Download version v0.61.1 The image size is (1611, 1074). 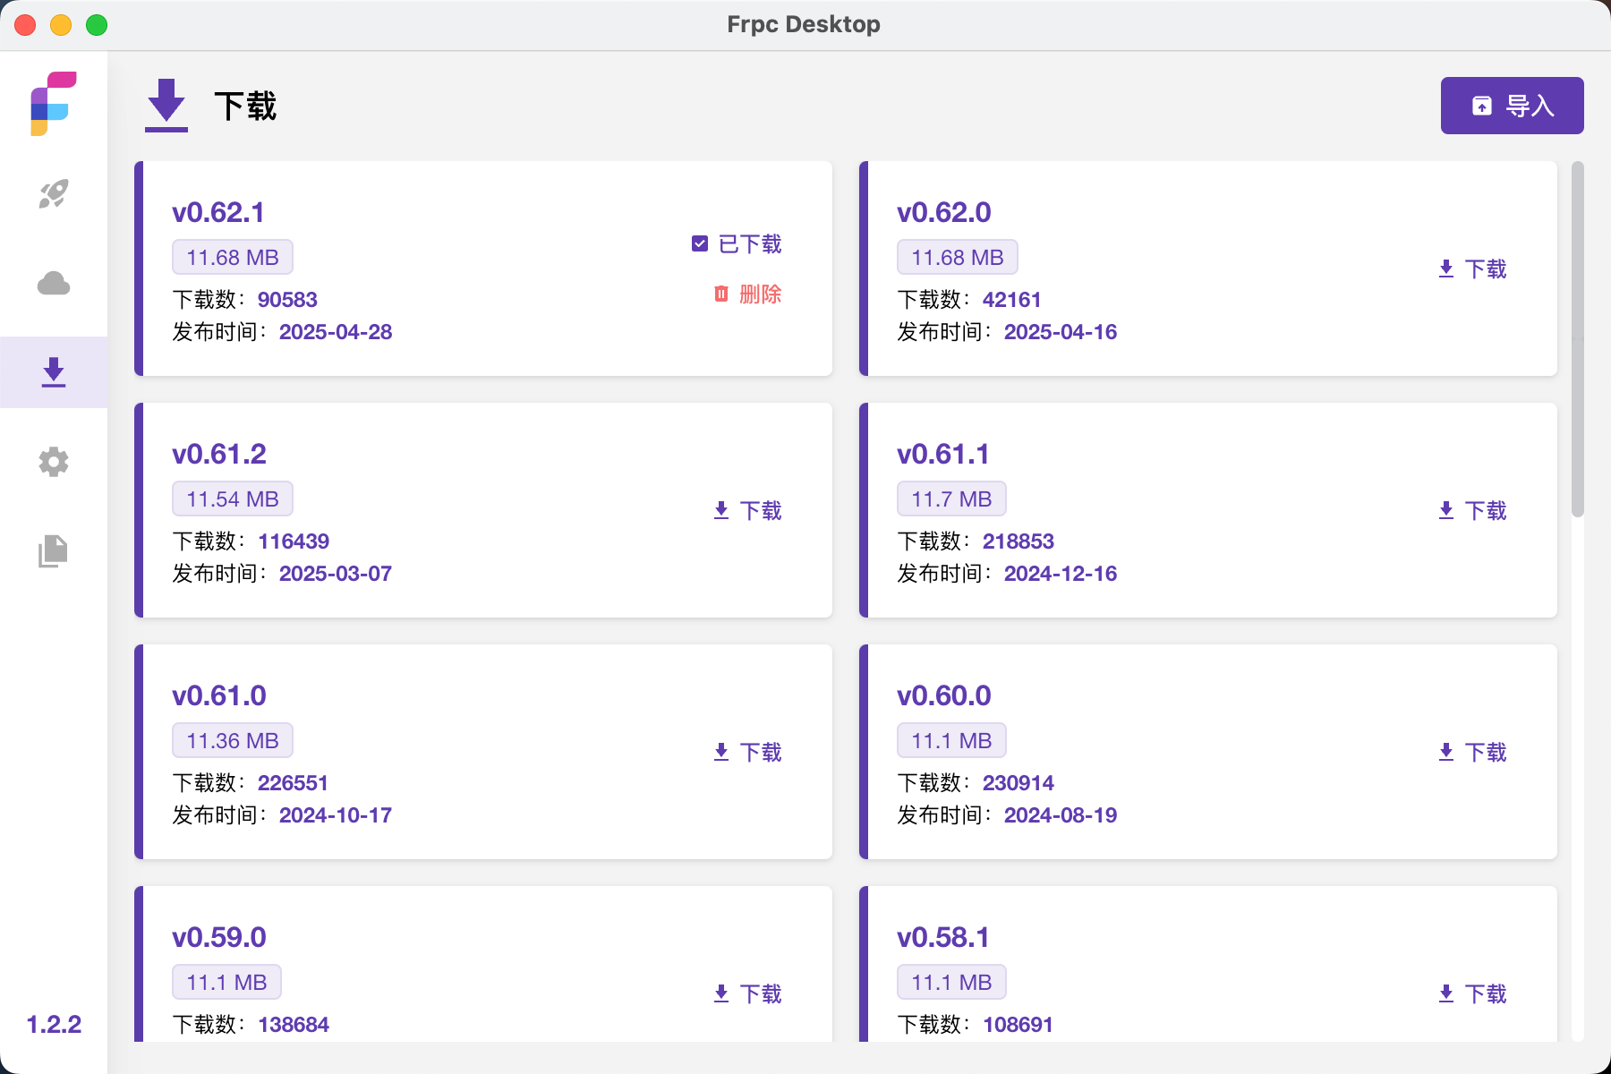pos(1472,511)
